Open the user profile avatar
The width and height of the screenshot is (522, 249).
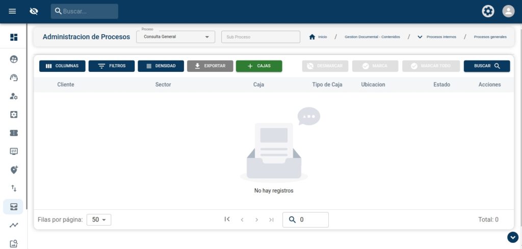click(x=508, y=11)
